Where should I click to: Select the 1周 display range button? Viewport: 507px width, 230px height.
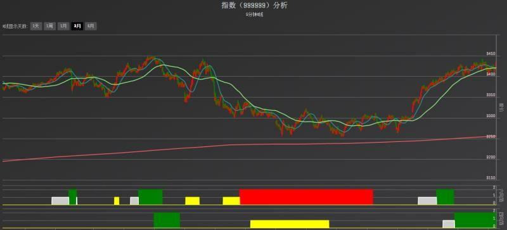[x=50, y=26]
